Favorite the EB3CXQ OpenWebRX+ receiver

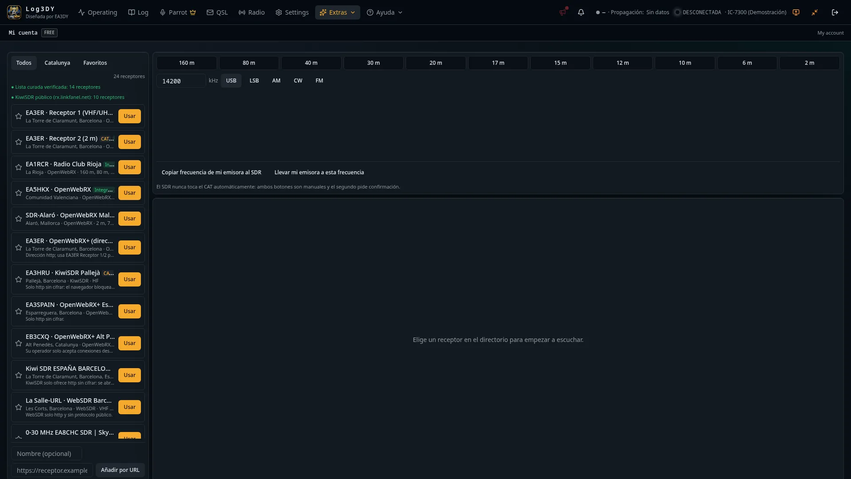pos(19,343)
